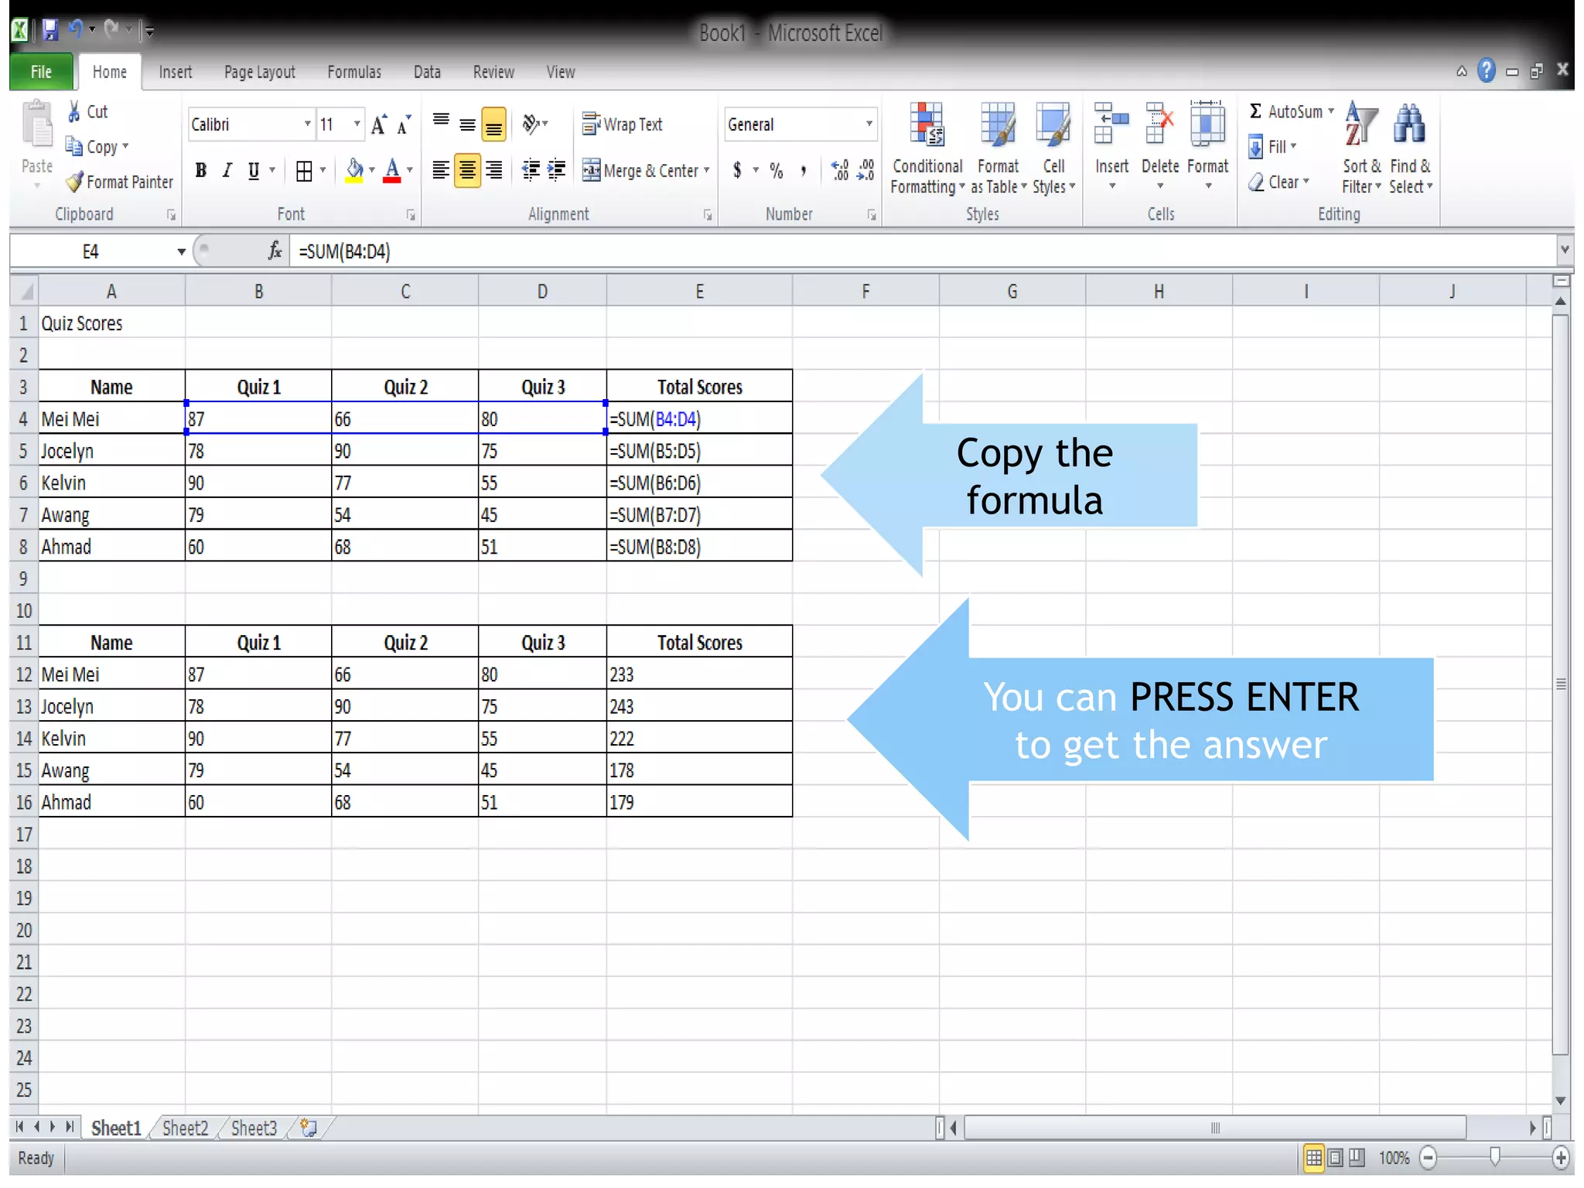Image resolution: width=1584 pixels, height=1188 pixels.
Task: Click the Format Painter brush icon
Action: click(75, 183)
